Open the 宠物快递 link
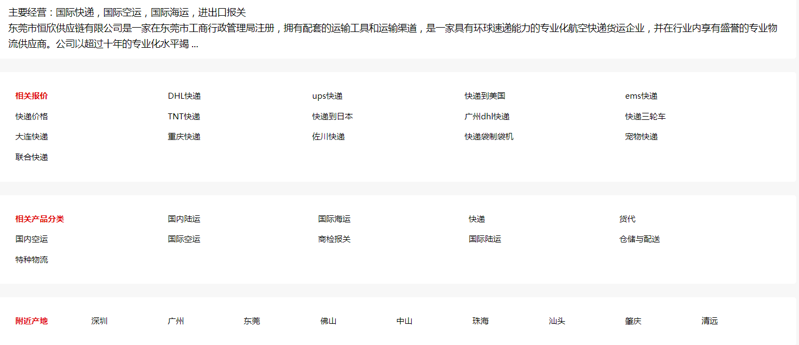This screenshot has height=345, width=799. click(641, 137)
